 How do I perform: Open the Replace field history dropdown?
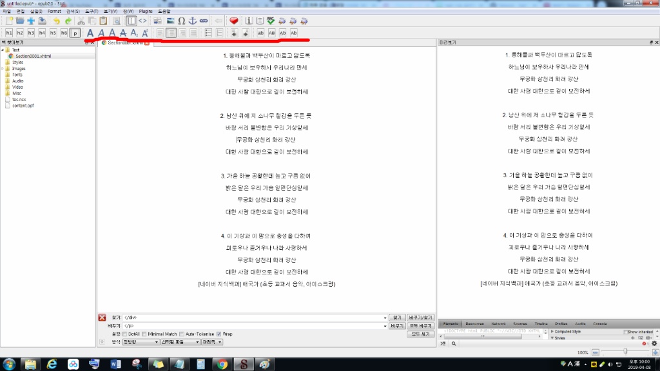pos(385,326)
